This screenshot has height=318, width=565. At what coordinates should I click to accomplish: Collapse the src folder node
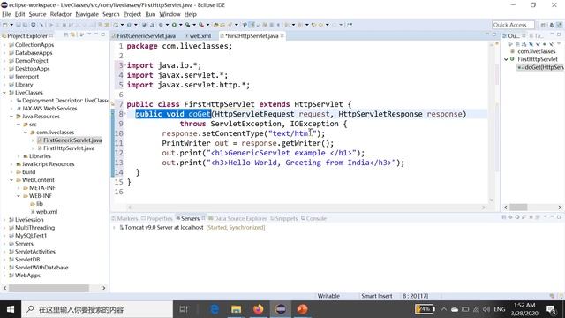pos(19,125)
